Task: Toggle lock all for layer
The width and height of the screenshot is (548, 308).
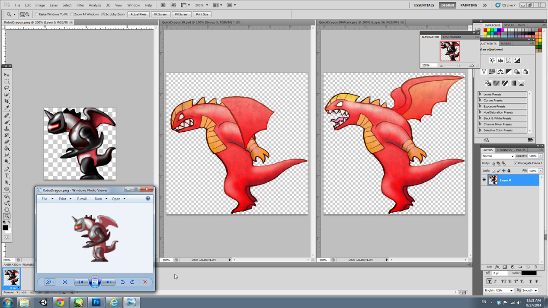Action: coord(509,171)
